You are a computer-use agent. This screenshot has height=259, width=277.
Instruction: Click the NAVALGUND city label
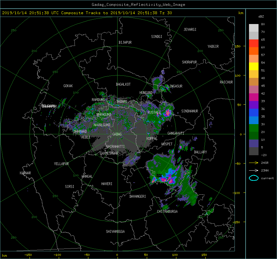(102, 125)
